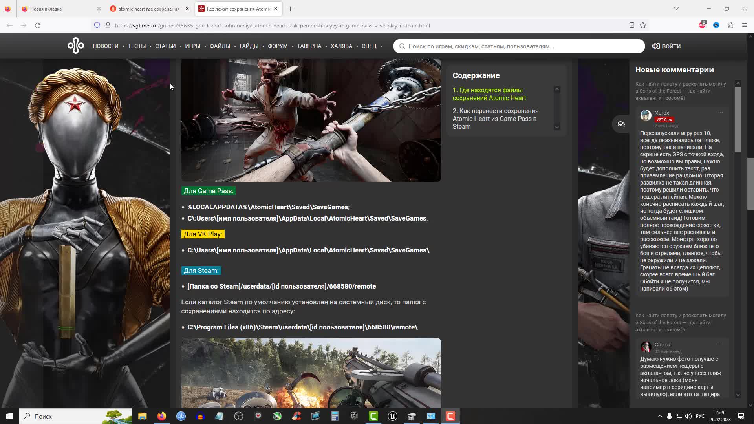Click the comments panel scrollbar thumb
The image size is (754, 424).
[738, 119]
